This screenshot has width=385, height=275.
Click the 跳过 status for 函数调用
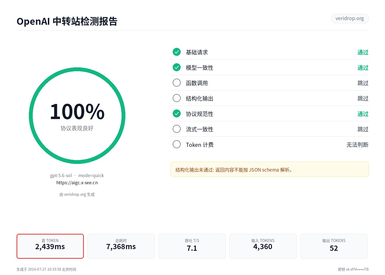[x=363, y=83]
